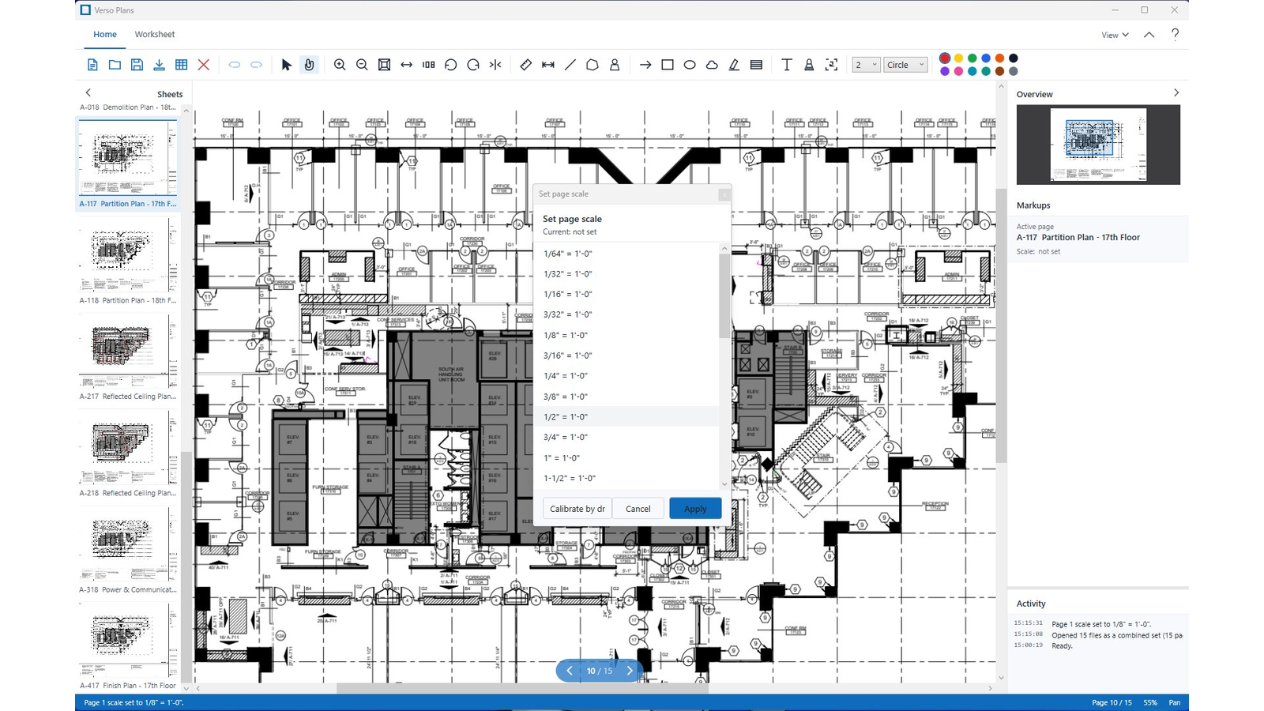Pick the red color swatch
Screen dimensions: 1264x711
(945, 58)
